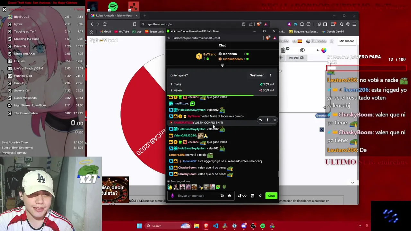Open File Explorer from taskbar
The image size is (411, 231).
click(197, 226)
